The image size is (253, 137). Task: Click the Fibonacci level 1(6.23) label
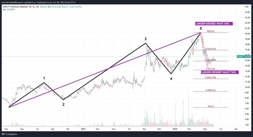coord(210,106)
